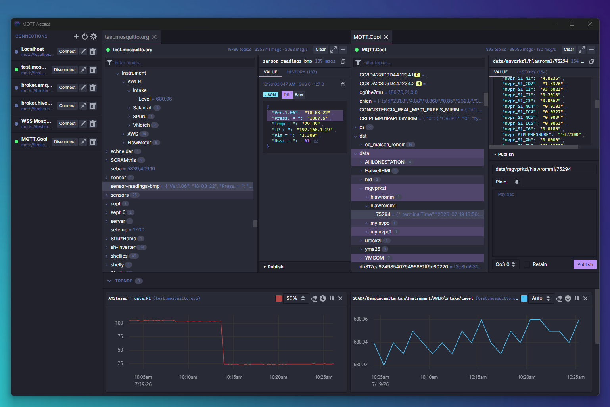Change the red color swatch of AMSleser trend
The height and width of the screenshot is (407, 610).
279,298
